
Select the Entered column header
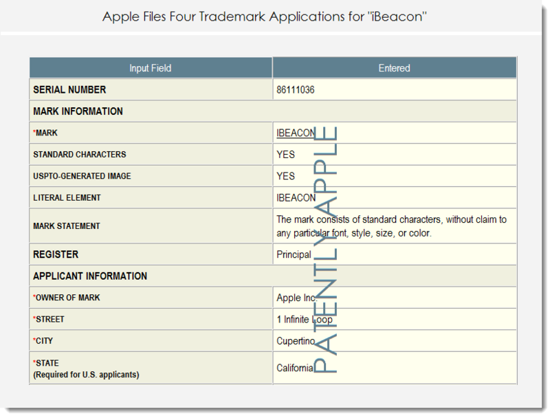(x=393, y=67)
